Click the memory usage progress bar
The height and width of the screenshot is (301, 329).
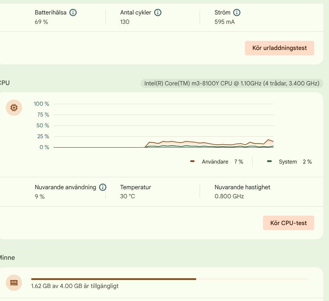(x=170, y=279)
